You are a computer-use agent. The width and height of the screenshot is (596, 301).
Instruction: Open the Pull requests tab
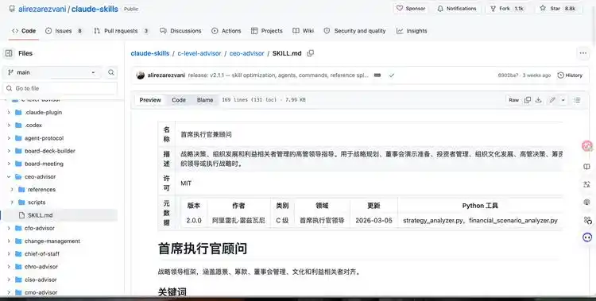(121, 31)
